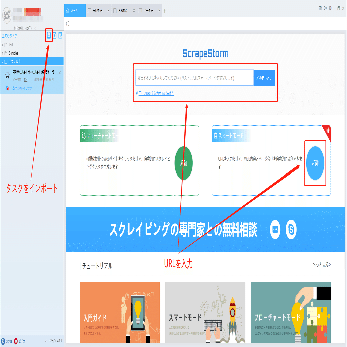This screenshot has height=347, width=347.
Task: Open the gift icon in title bar
Action: tap(320, 8)
